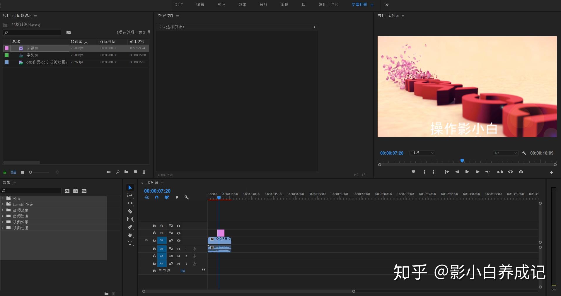This screenshot has height=296, width=561.
Task: Click the Lift button in program monitor
Action: click(x=500, y=172)
